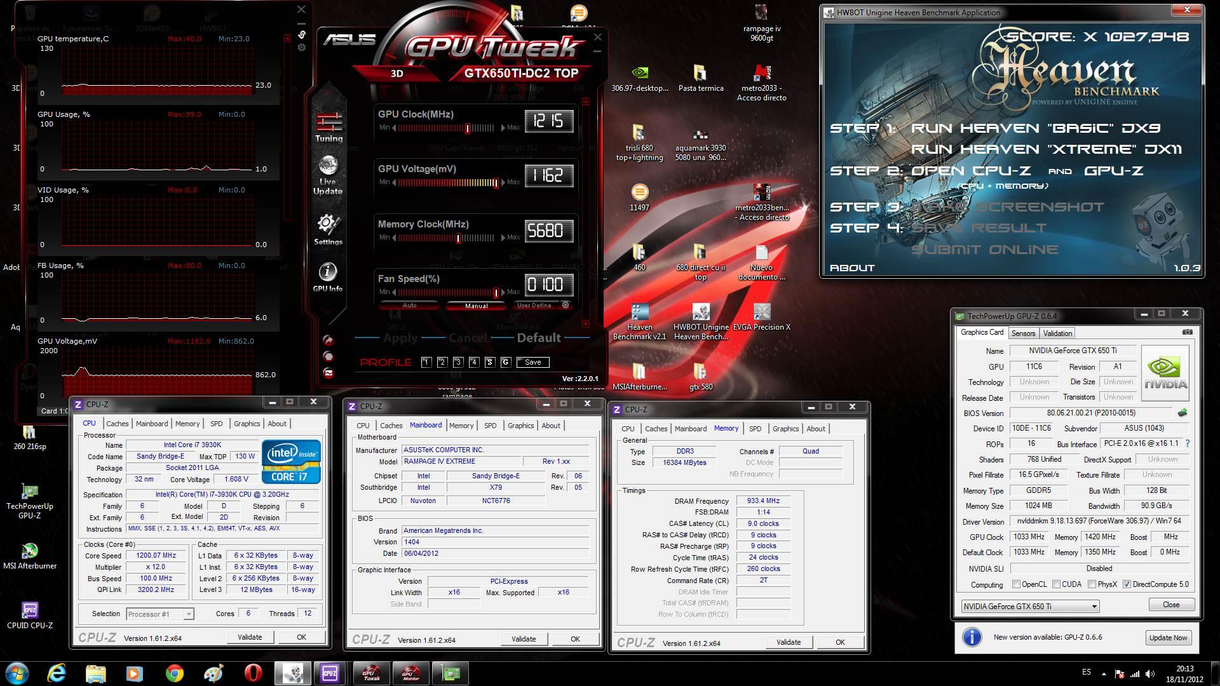Screen dimensions: 1220x686
Task: Click the Fan Speed Min arrow
Action: (394, 292)
